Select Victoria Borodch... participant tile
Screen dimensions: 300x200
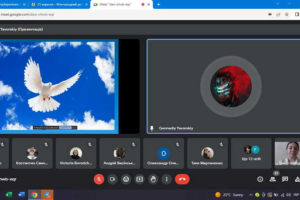pyautogui.click(x=76, y=153)
